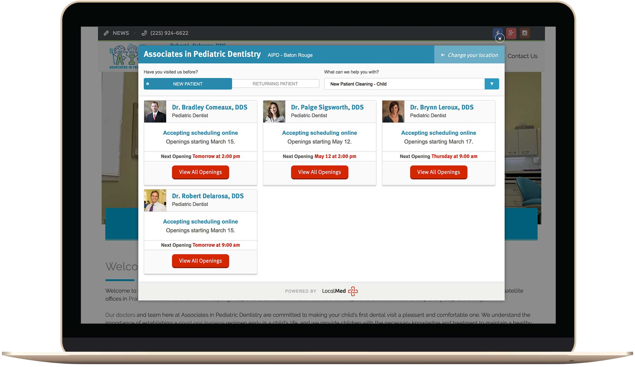This screenshot has width=635, height=367.
Task: Click the close X button on the modal
Action: click(500, 39)
